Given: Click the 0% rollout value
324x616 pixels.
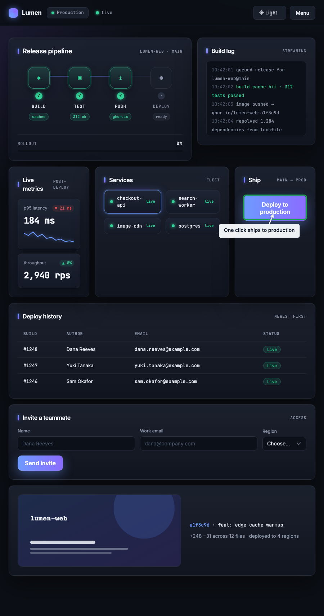Looking at the screenshot, I should click(179, 144).
